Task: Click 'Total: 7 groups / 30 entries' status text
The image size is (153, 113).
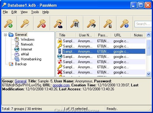Action: pos(22,109)
